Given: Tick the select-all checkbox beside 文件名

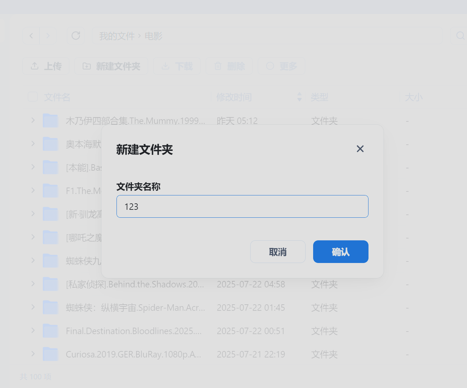Looking at the screenshot, I should (x=33, y=97).
